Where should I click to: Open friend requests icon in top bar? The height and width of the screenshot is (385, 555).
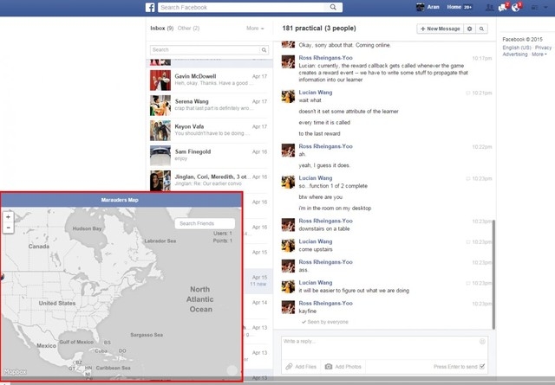pyautogui.click(x=489, y=8)
